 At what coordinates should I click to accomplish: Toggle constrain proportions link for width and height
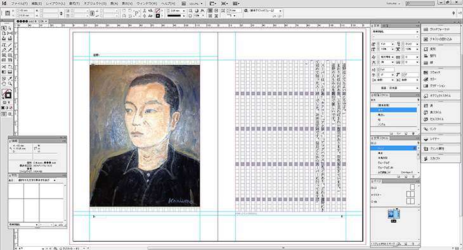pyautogui.click(x=61, y=13)
